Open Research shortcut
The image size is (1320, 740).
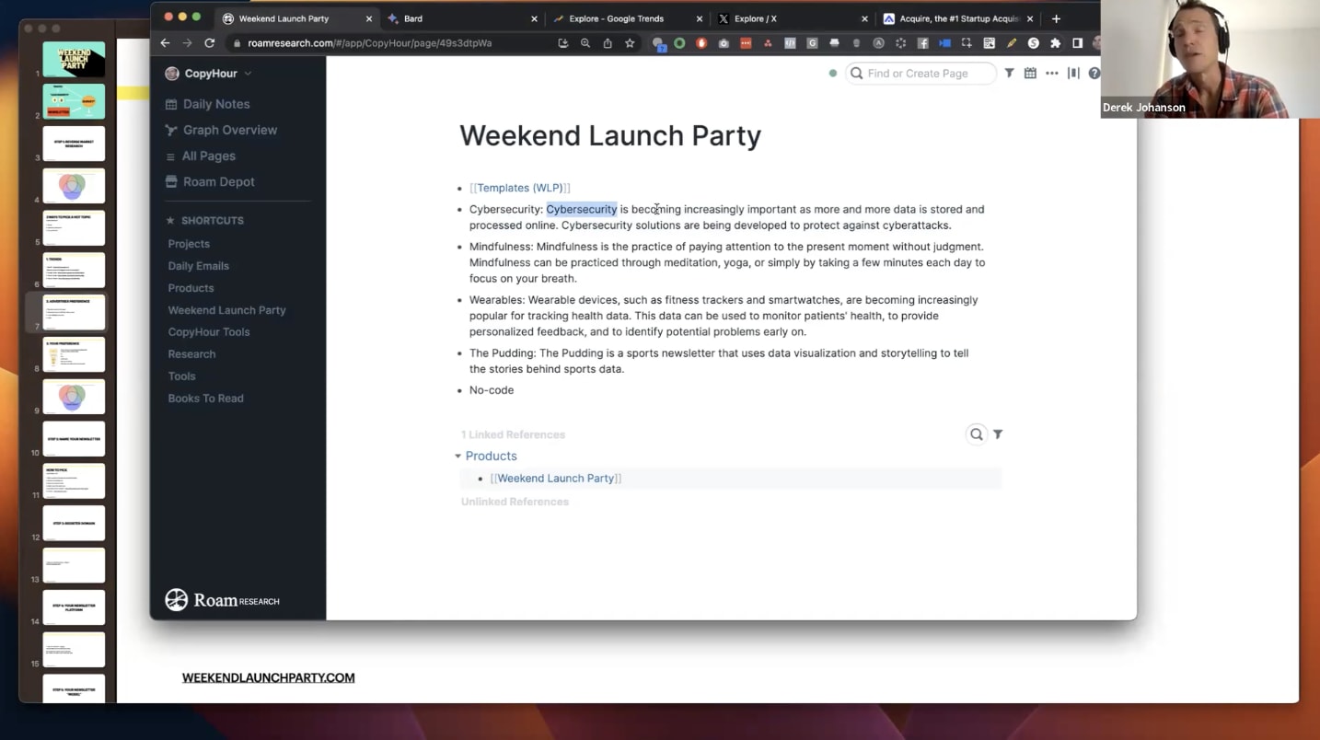[191, 354]
